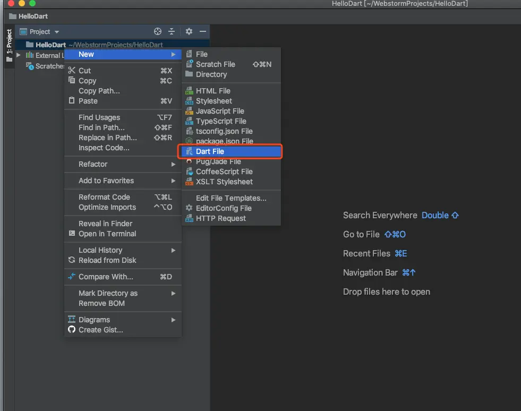
Task: Create new Dart File
Action: (x=231, y=151)
